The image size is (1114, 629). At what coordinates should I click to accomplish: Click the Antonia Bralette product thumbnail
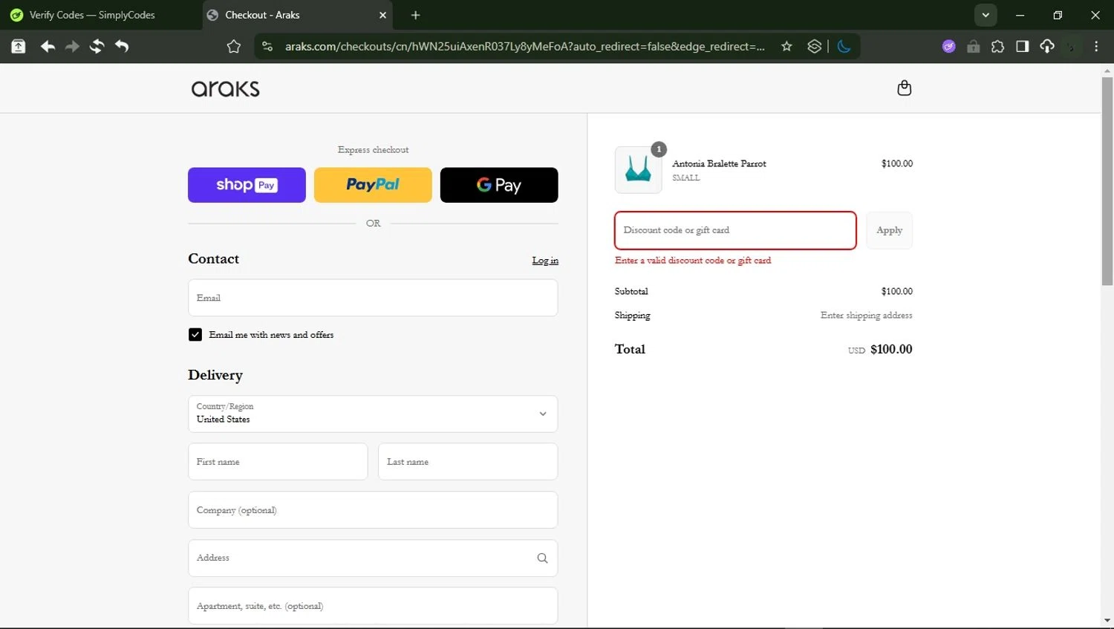tap(638, 170)
